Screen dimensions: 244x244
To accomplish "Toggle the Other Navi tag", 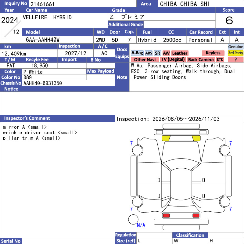I will point(145,59).
